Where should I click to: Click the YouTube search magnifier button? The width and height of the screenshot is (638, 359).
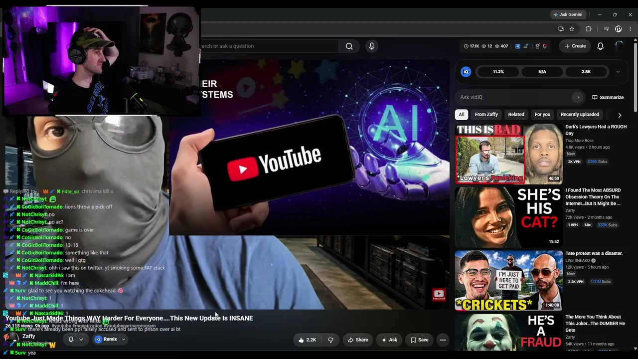349,46
